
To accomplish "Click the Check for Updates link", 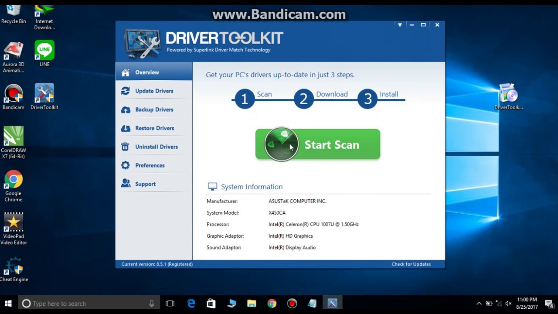I will click(411, 264).
